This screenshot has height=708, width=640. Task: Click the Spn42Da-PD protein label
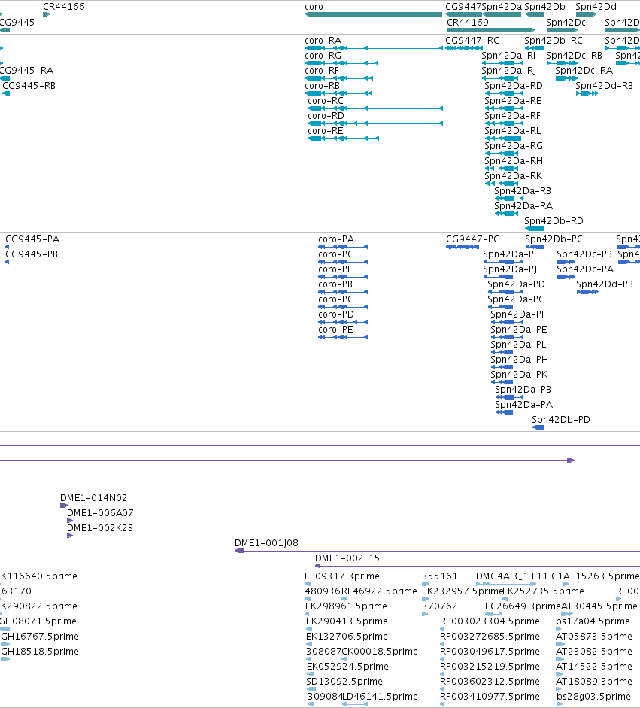(517, 284)
